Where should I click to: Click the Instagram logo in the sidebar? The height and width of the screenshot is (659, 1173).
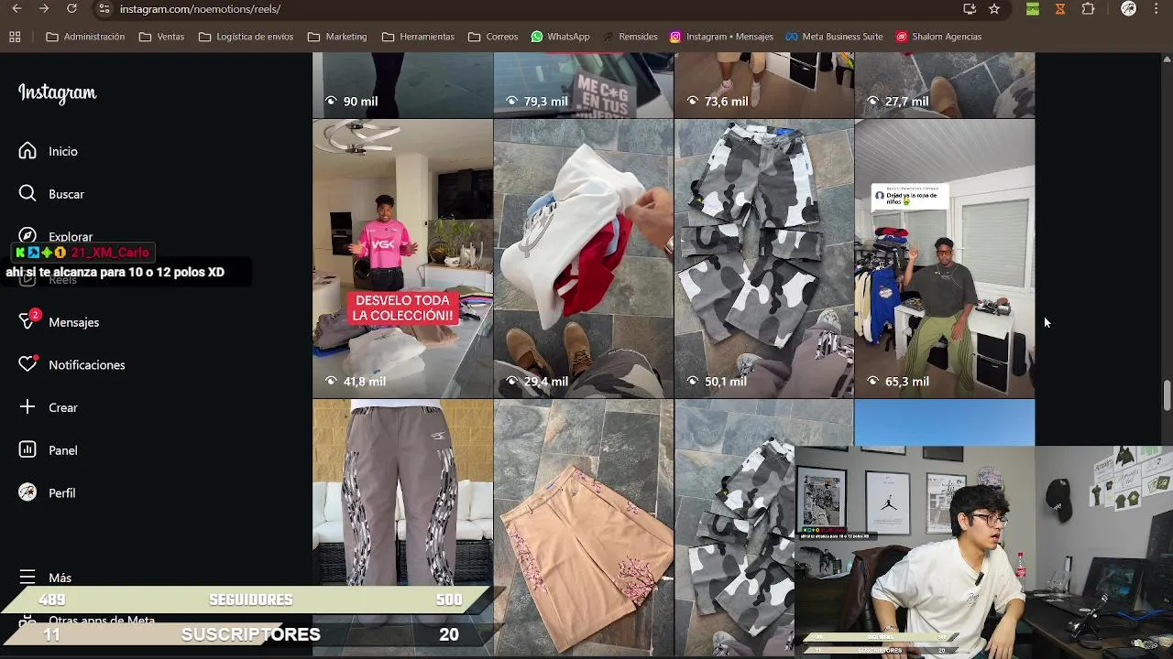57,93
